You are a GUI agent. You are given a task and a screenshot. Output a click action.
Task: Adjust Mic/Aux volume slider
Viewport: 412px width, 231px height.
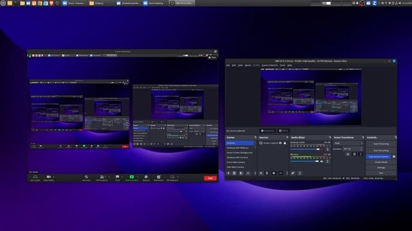(x=304, y=161)
